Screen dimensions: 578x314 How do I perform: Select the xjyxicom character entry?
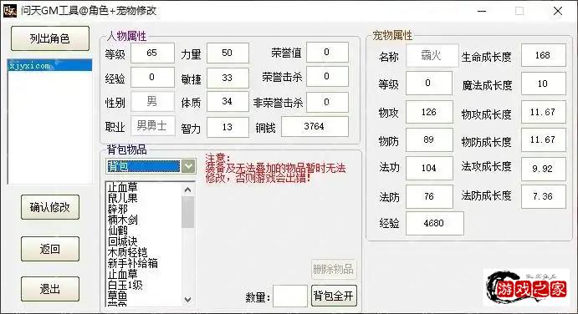(x=49, y=65)
